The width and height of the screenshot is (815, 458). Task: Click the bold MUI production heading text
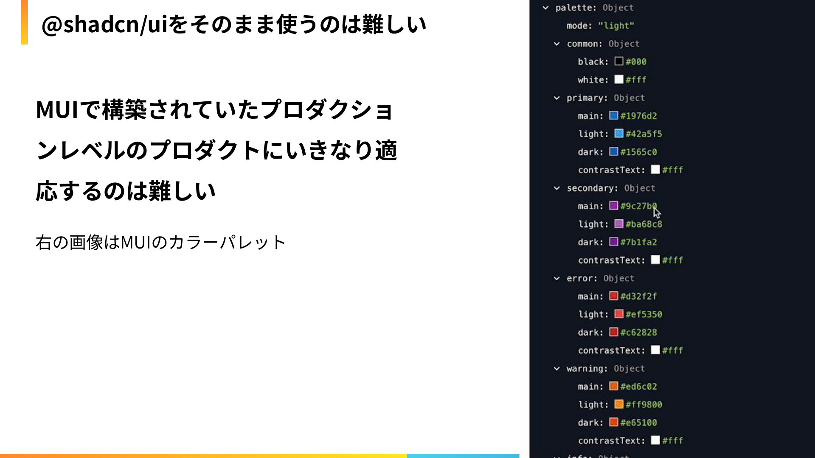click(216, 150)
